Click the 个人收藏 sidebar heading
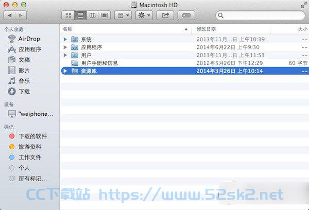309x210 pixels. point(14,29)
